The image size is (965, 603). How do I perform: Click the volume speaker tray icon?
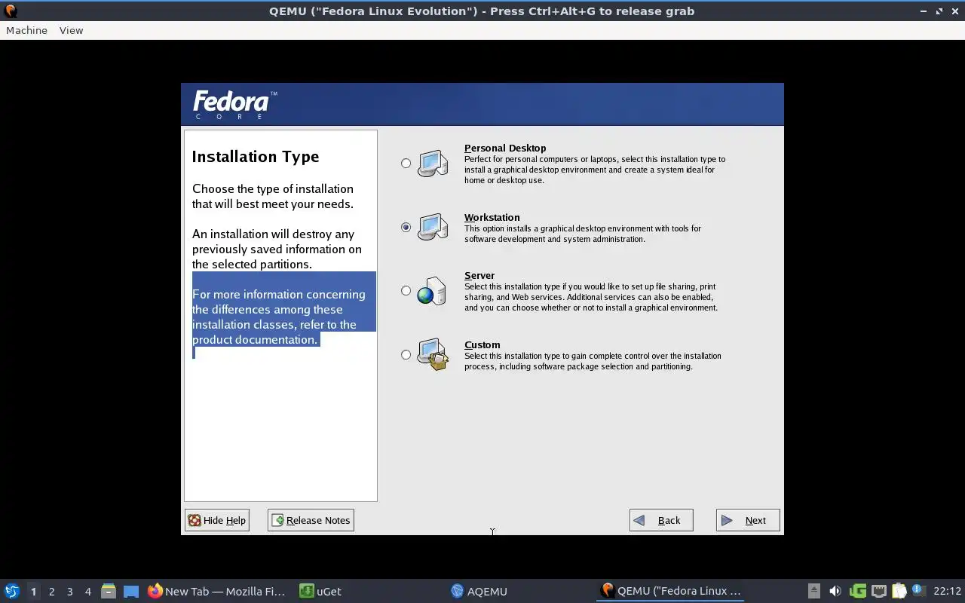click(x=835, y=591)
